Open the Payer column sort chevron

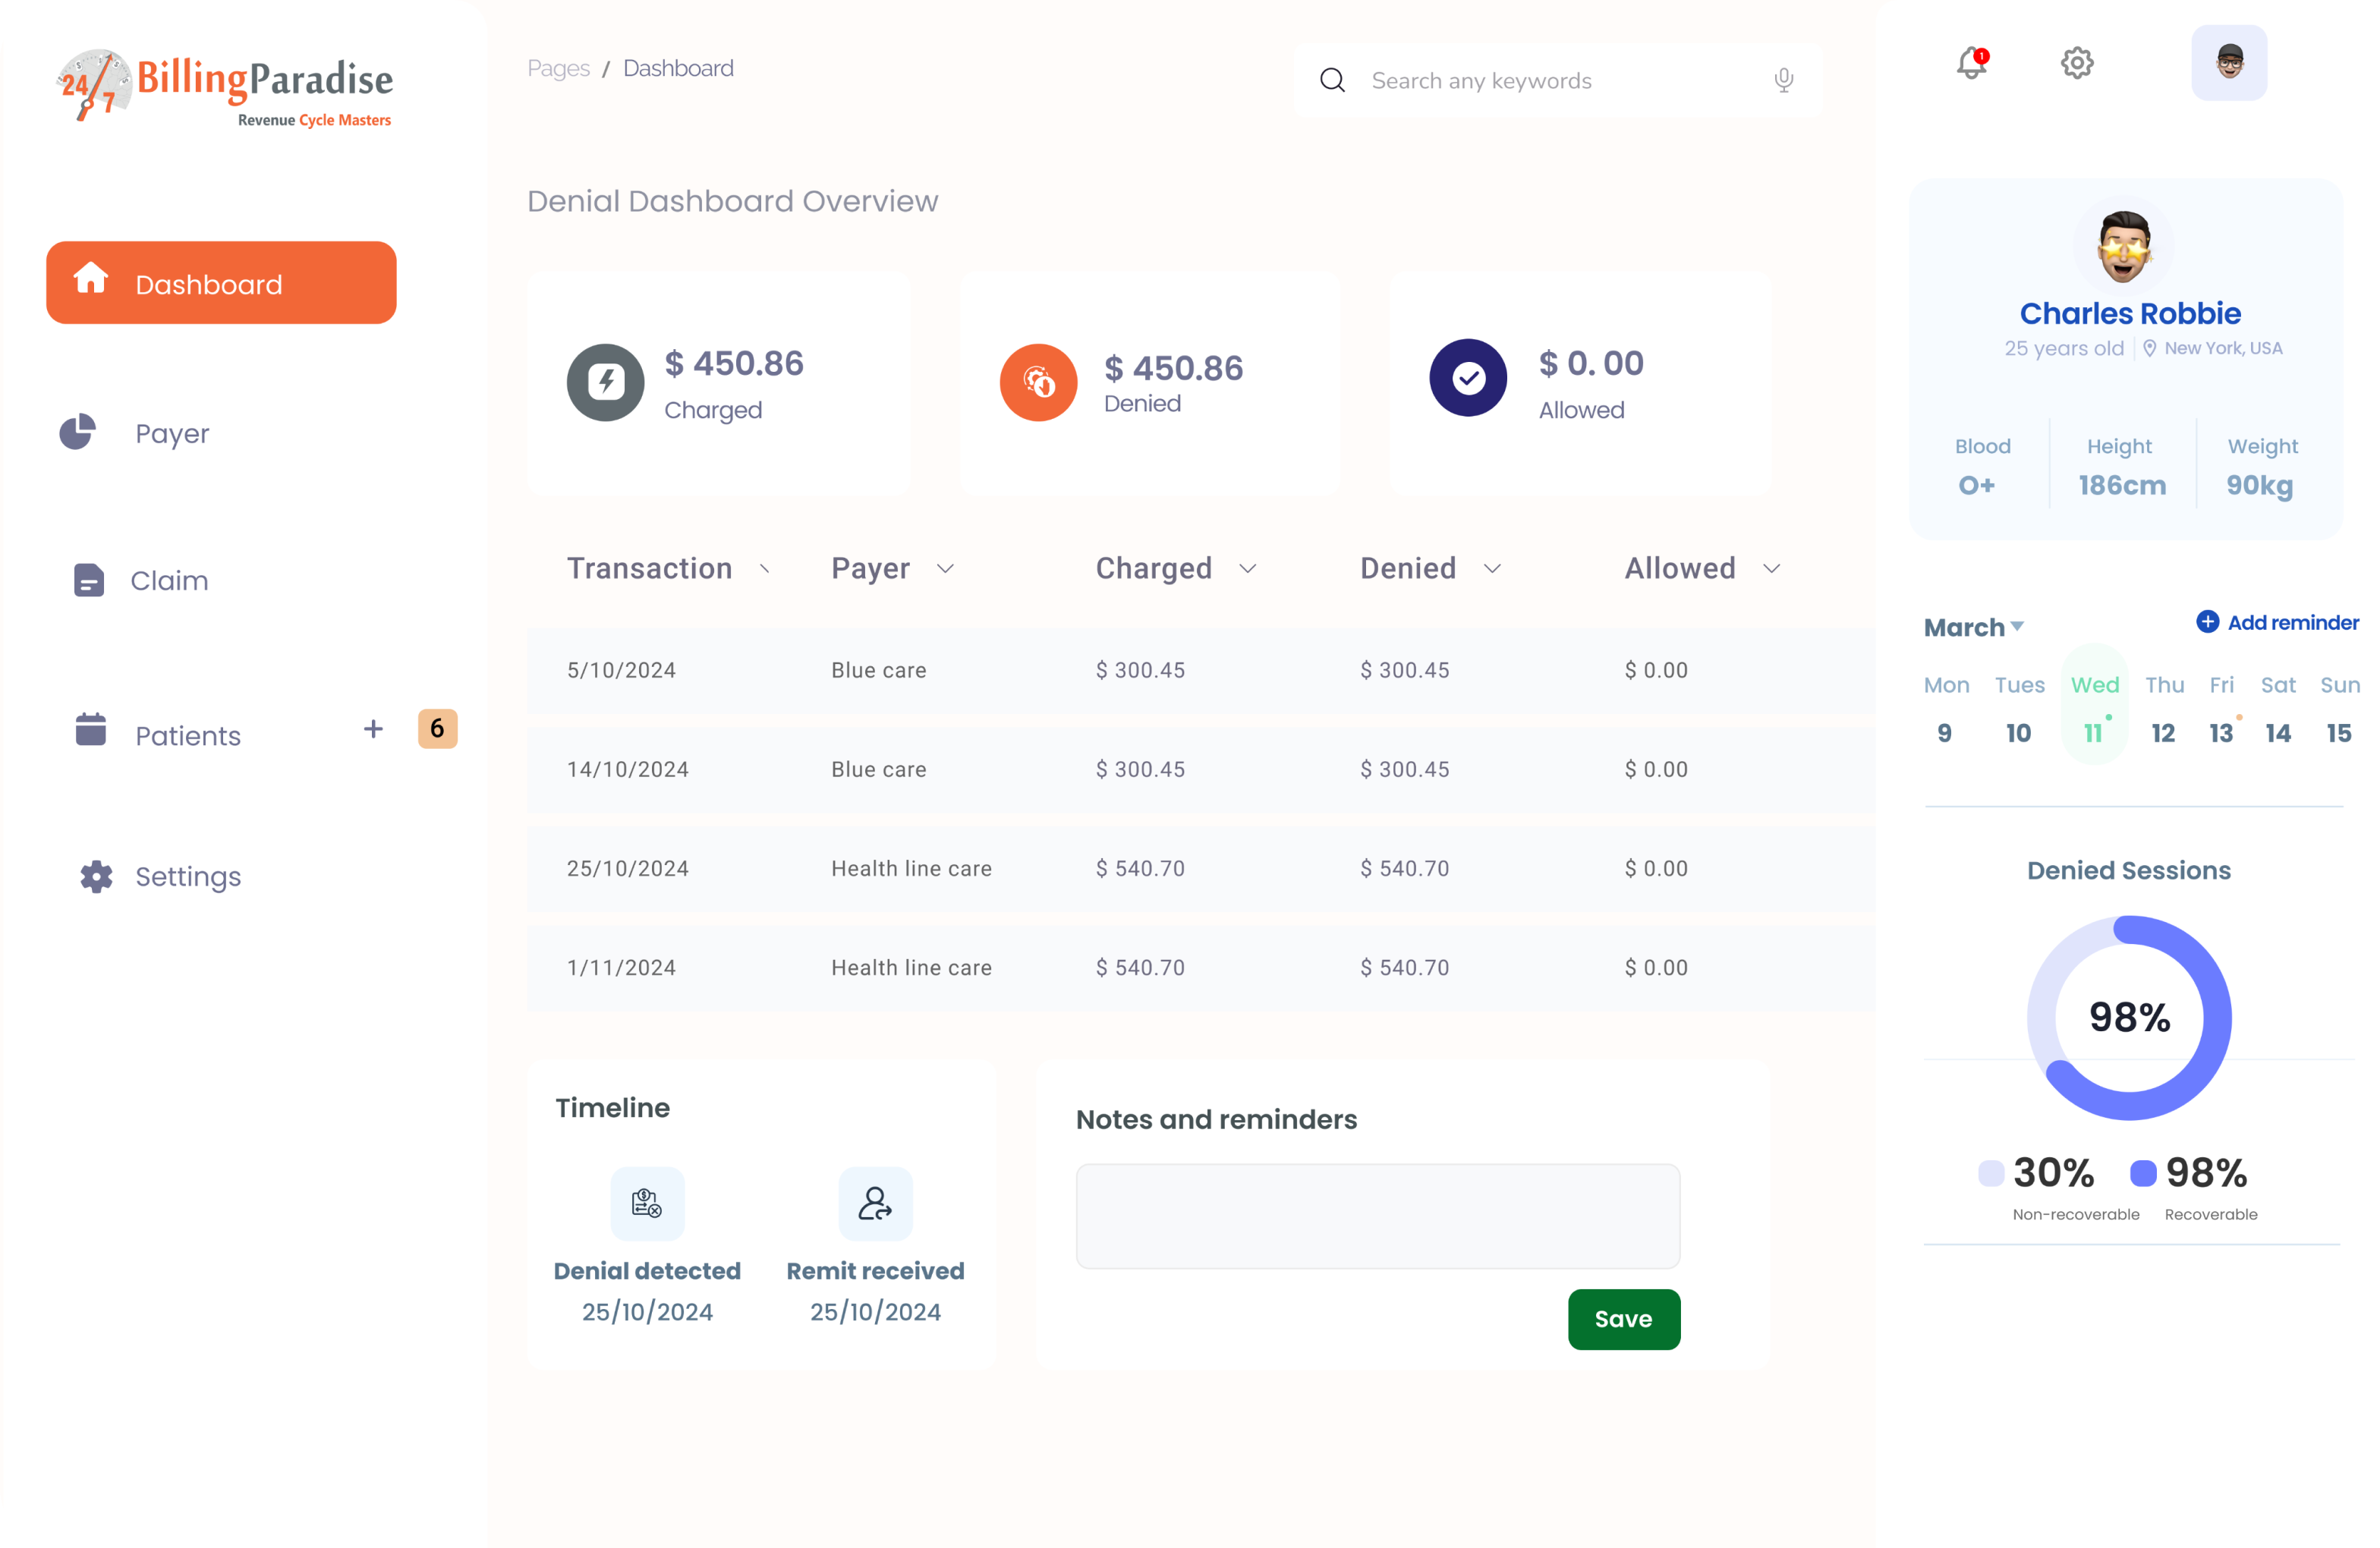coord(945,569)
